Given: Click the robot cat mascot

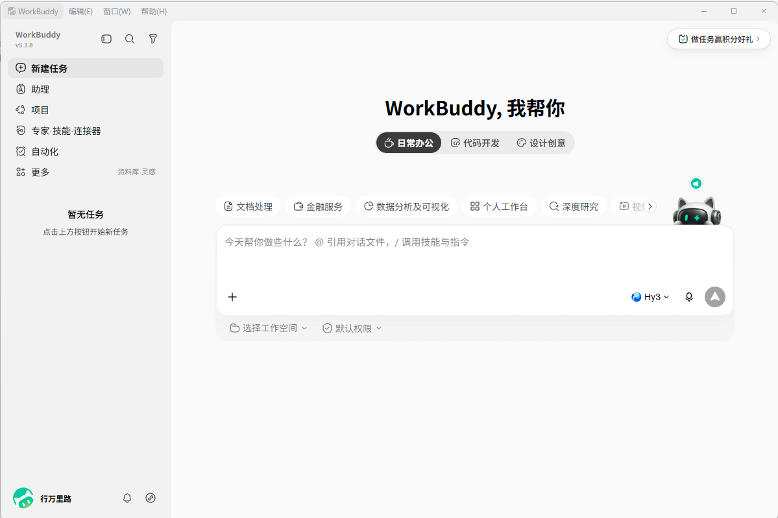Looking at the screenshot, I should point(697,211).
